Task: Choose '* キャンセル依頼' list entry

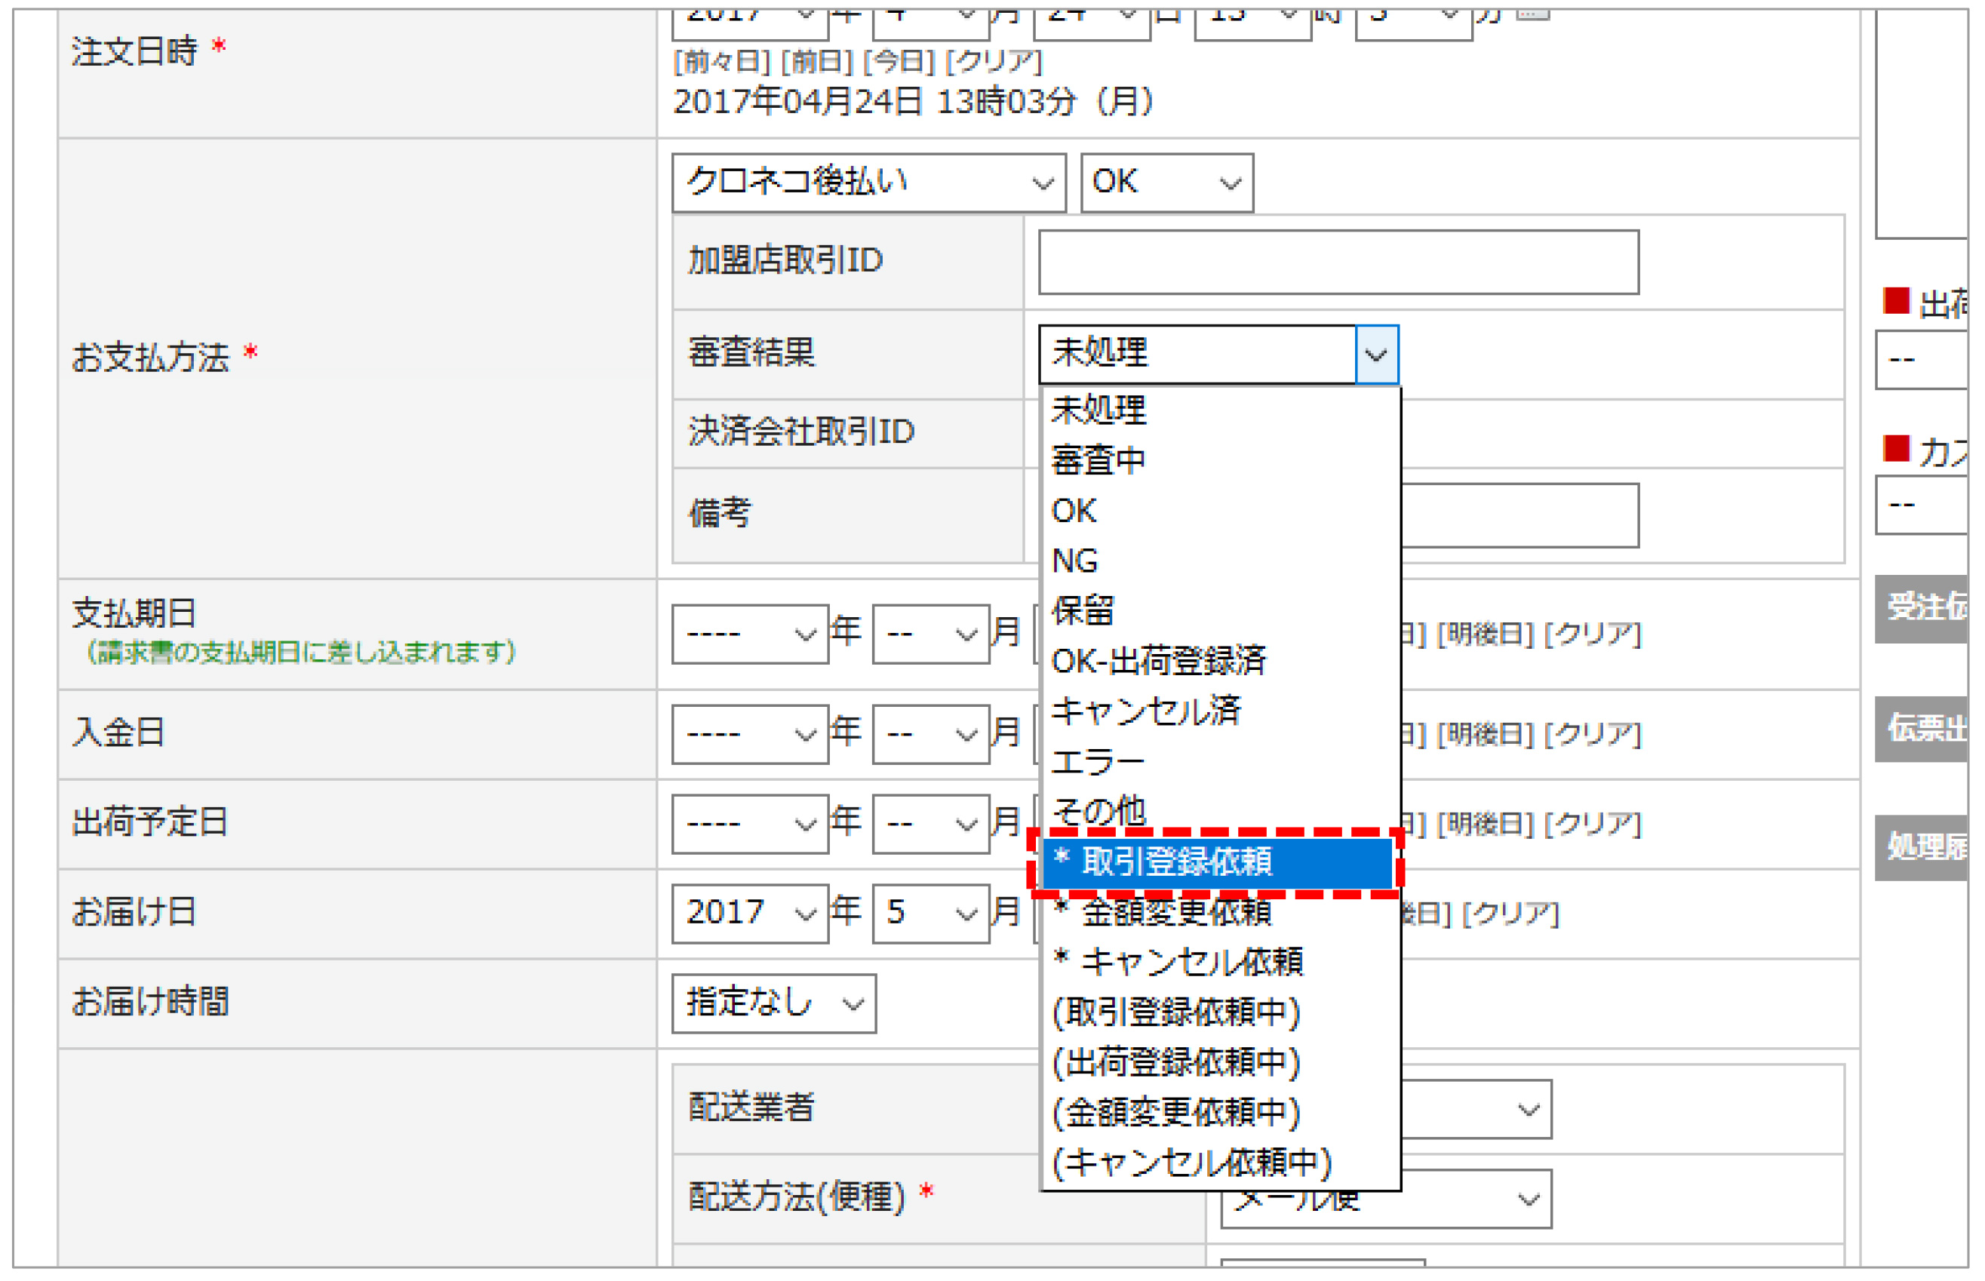Action: click(x=1178, y=962)
